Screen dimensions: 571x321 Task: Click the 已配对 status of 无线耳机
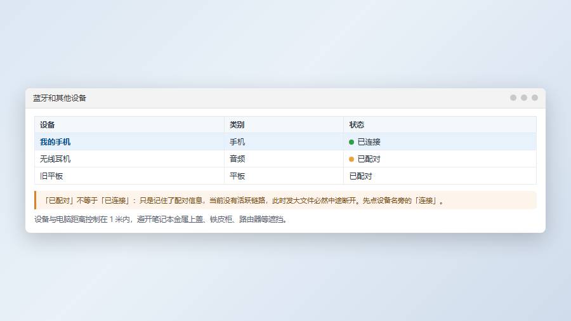369,159
